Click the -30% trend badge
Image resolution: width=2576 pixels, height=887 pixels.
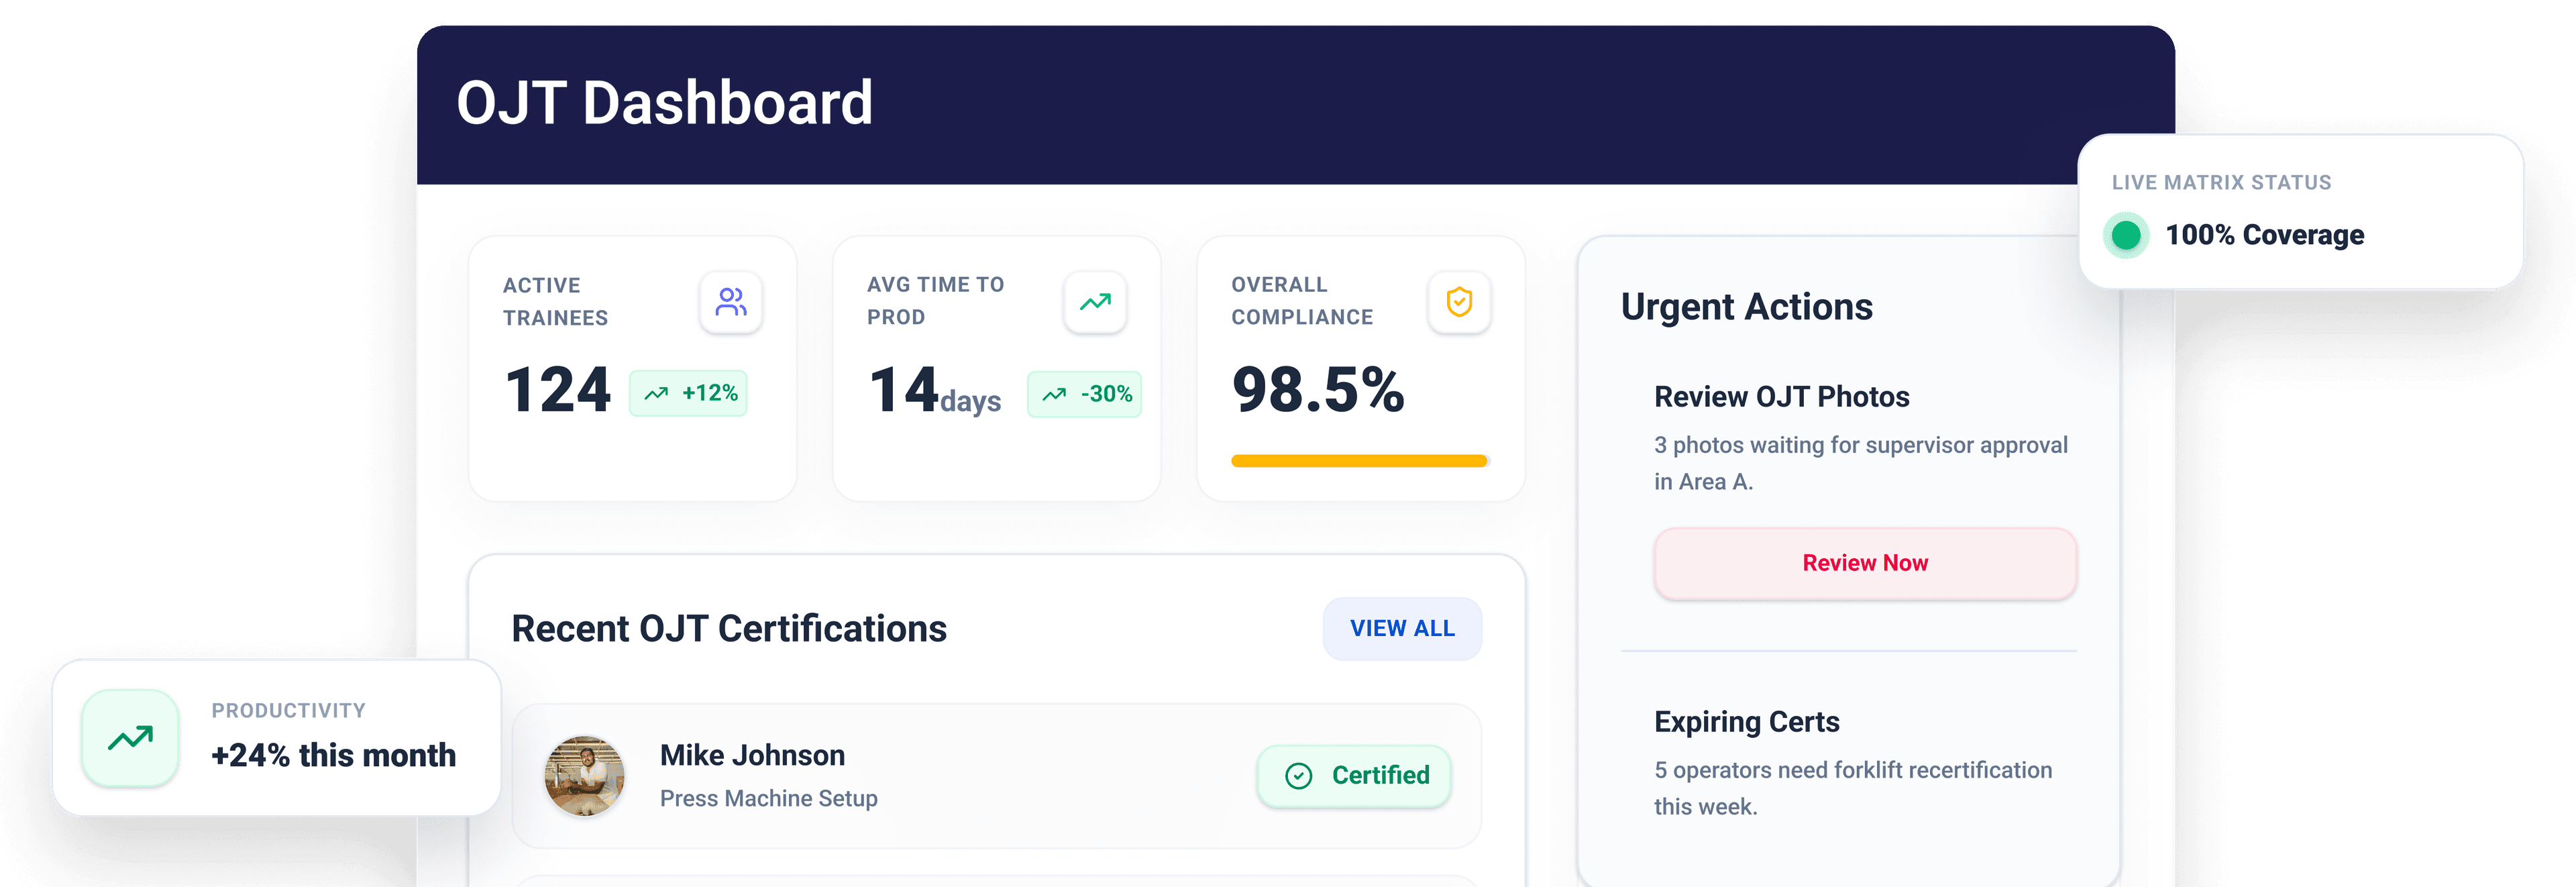tap(1085, 394)
